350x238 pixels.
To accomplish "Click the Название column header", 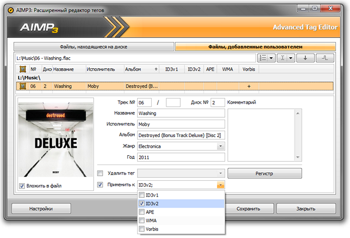I will (x=69, y=69).
